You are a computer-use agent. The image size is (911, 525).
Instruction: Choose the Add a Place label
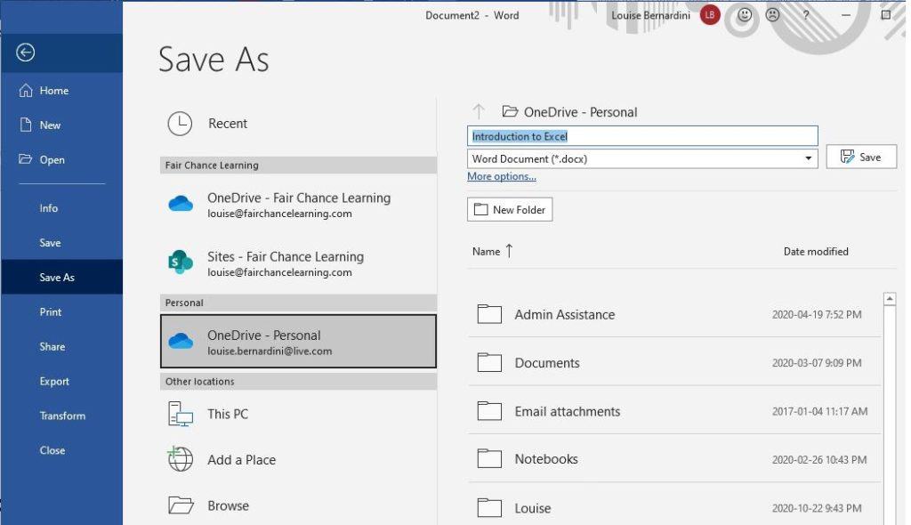(242, 460)
